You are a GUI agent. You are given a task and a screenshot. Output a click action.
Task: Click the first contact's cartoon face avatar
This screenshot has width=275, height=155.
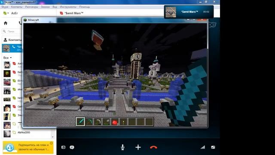coord(7,65)
